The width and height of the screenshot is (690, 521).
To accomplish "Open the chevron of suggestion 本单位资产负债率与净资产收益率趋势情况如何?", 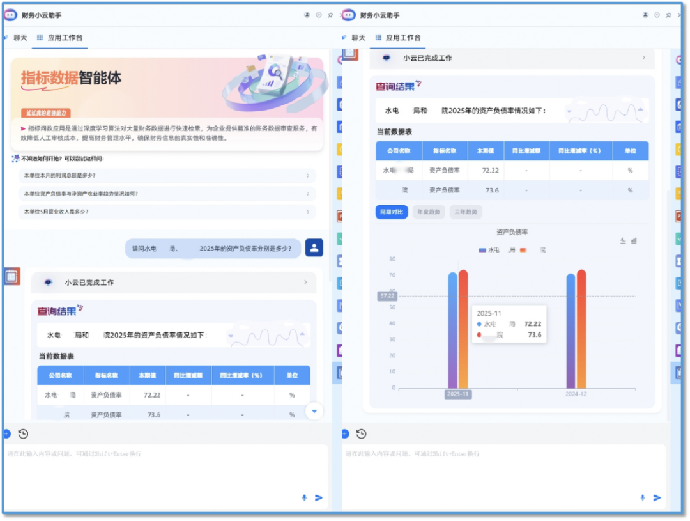I will tap(307, 194).
